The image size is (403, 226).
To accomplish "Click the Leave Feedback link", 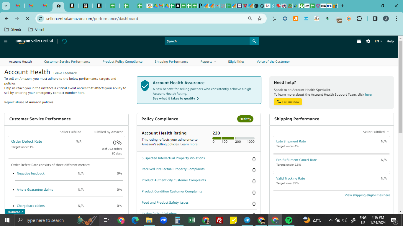I will (65, 73).
